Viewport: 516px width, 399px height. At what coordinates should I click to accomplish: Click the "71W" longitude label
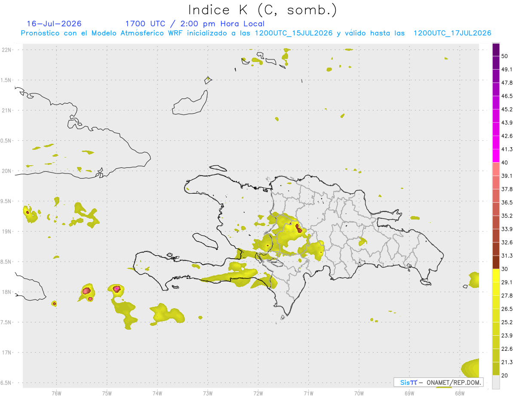pyautogui.click(x=308, y=393)
